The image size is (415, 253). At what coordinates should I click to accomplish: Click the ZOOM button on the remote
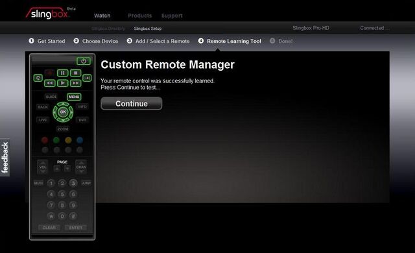pos(63,129)
